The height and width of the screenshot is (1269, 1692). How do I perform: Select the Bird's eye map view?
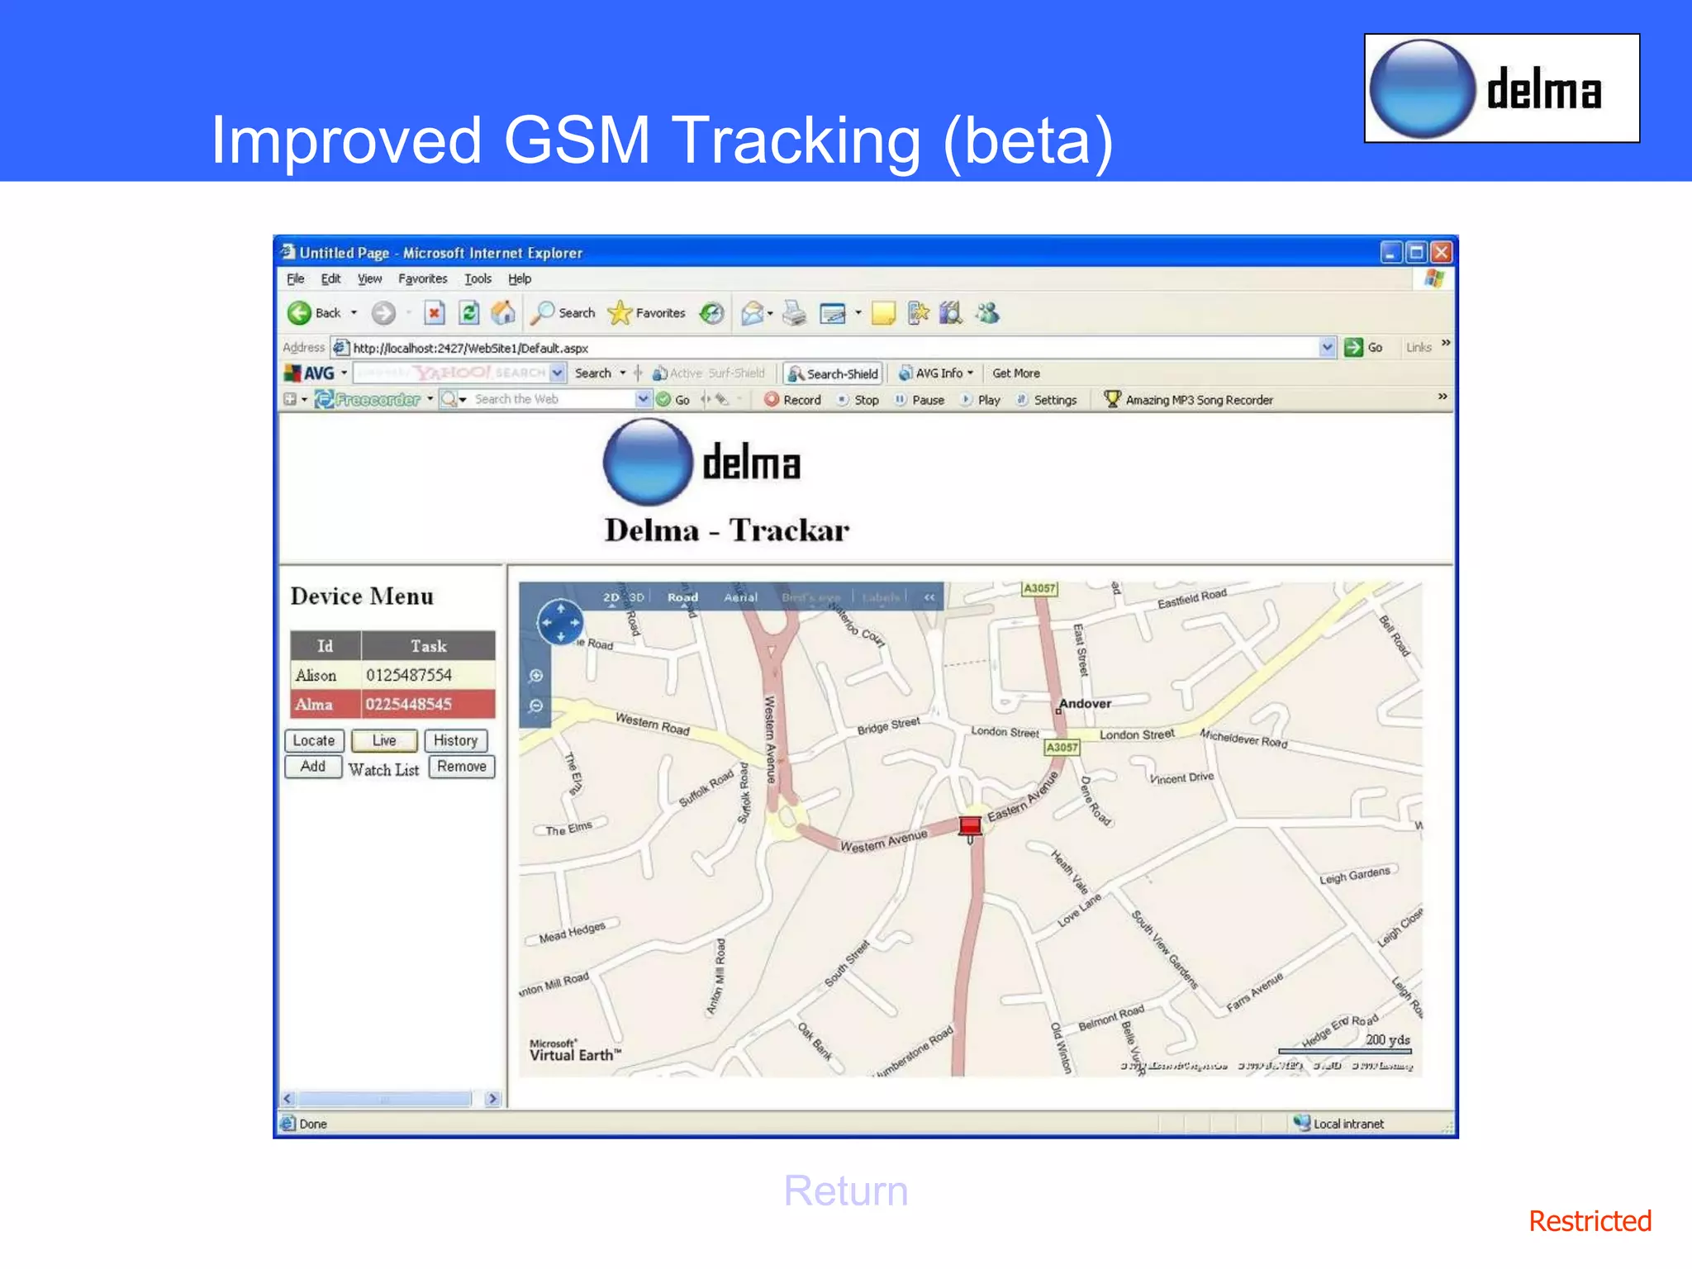810,596
